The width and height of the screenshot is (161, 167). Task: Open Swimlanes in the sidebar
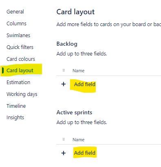tap(18, 36)
